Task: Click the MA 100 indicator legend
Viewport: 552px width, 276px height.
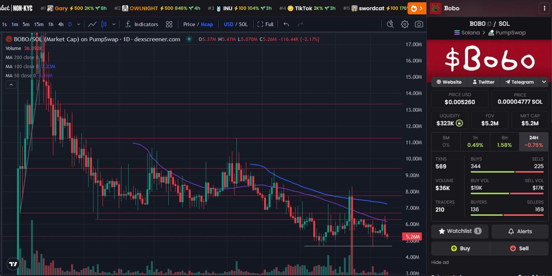Action: [30, 66]
